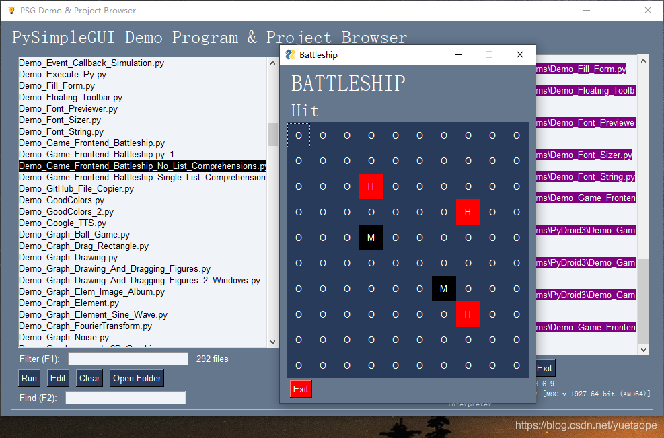Viewport: 664px width, 438px height.
Task: Maximize the PSG Demo & Project Browser window
Action: (x=617, y=10)
